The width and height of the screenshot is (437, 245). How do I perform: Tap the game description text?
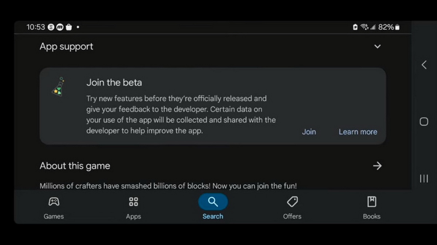click(x=168, y=186)
